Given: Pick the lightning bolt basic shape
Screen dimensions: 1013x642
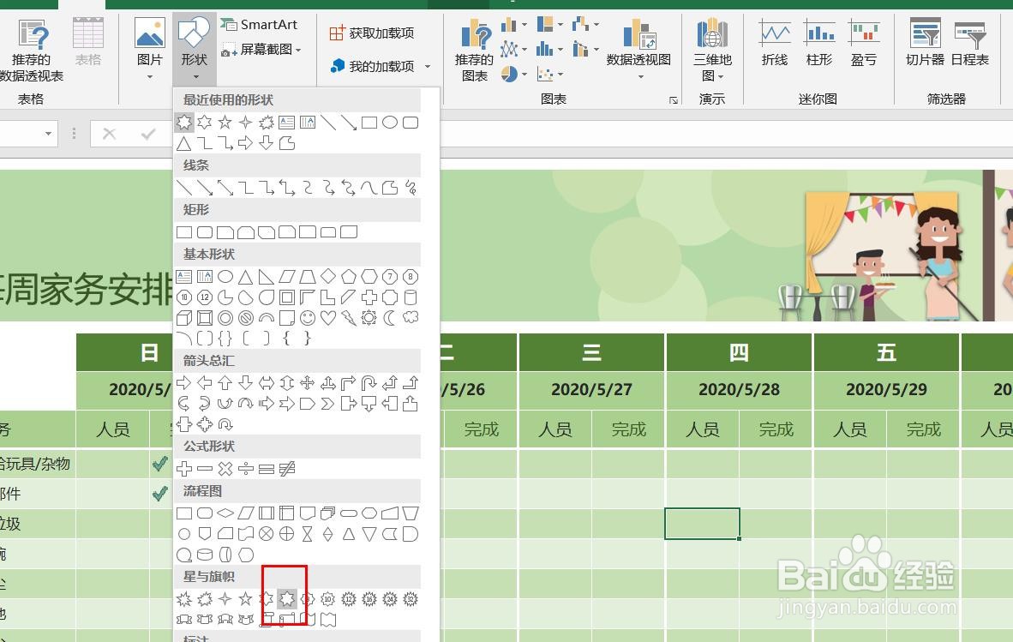Looking at the screenshot, I should [349, 318].
